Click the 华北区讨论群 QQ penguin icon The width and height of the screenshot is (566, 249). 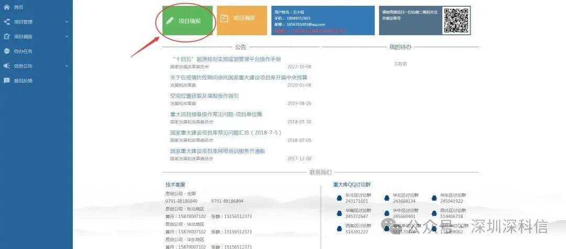point(387,198)
